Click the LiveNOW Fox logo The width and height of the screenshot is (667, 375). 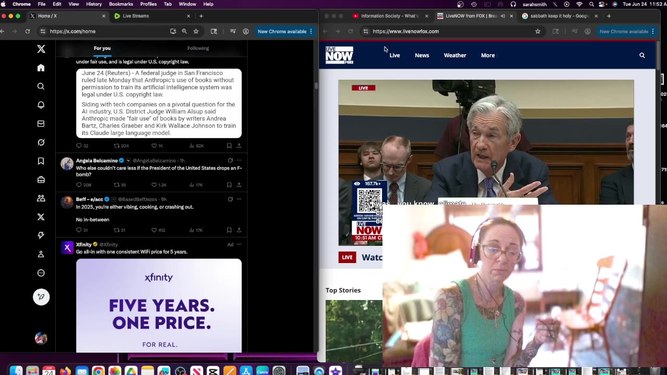tap(339, 55)
